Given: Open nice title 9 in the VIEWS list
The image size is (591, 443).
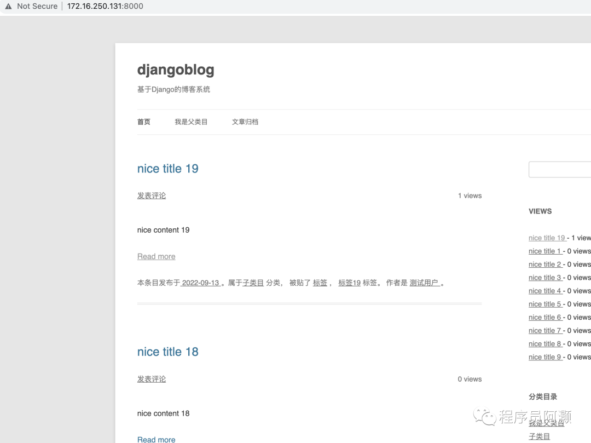Looking at the screenshot, I should point(546,357).
